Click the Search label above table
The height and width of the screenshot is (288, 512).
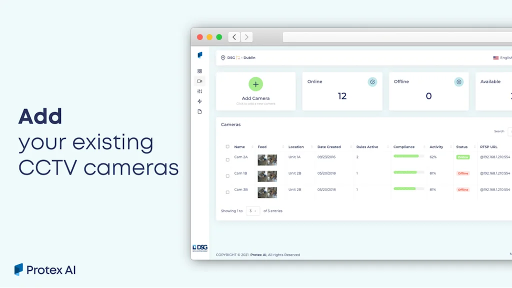click(499, 131)
